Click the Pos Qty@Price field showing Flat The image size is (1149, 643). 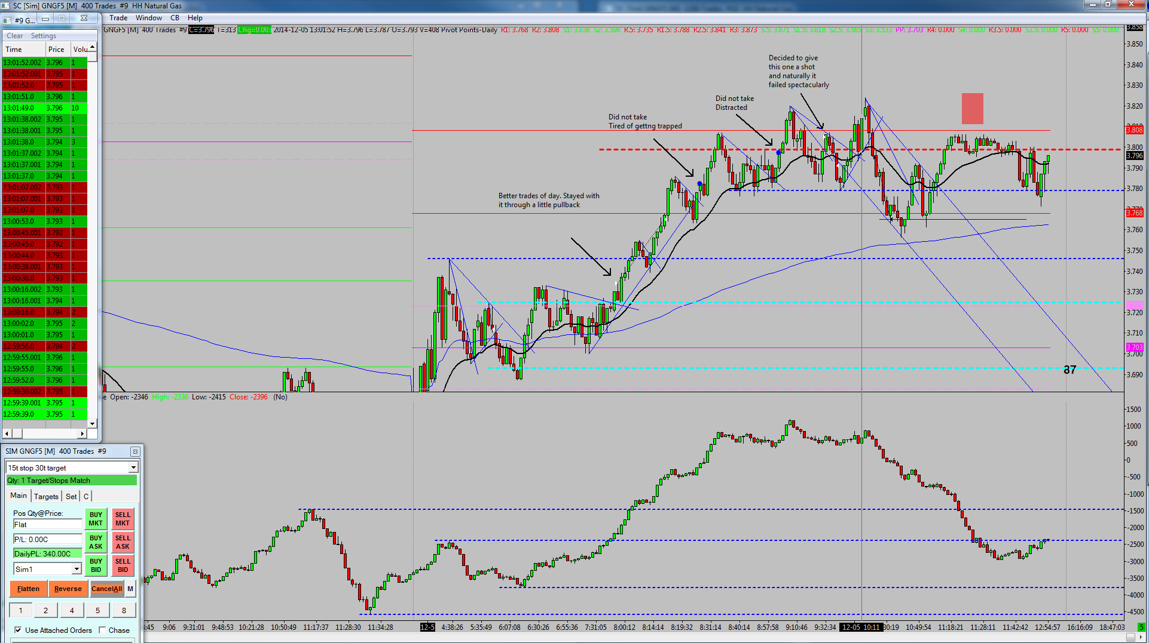coord(47,524)
